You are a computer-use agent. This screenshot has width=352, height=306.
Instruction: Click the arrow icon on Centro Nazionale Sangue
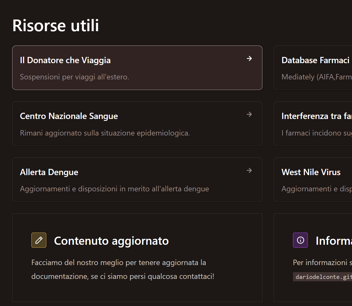249,114
